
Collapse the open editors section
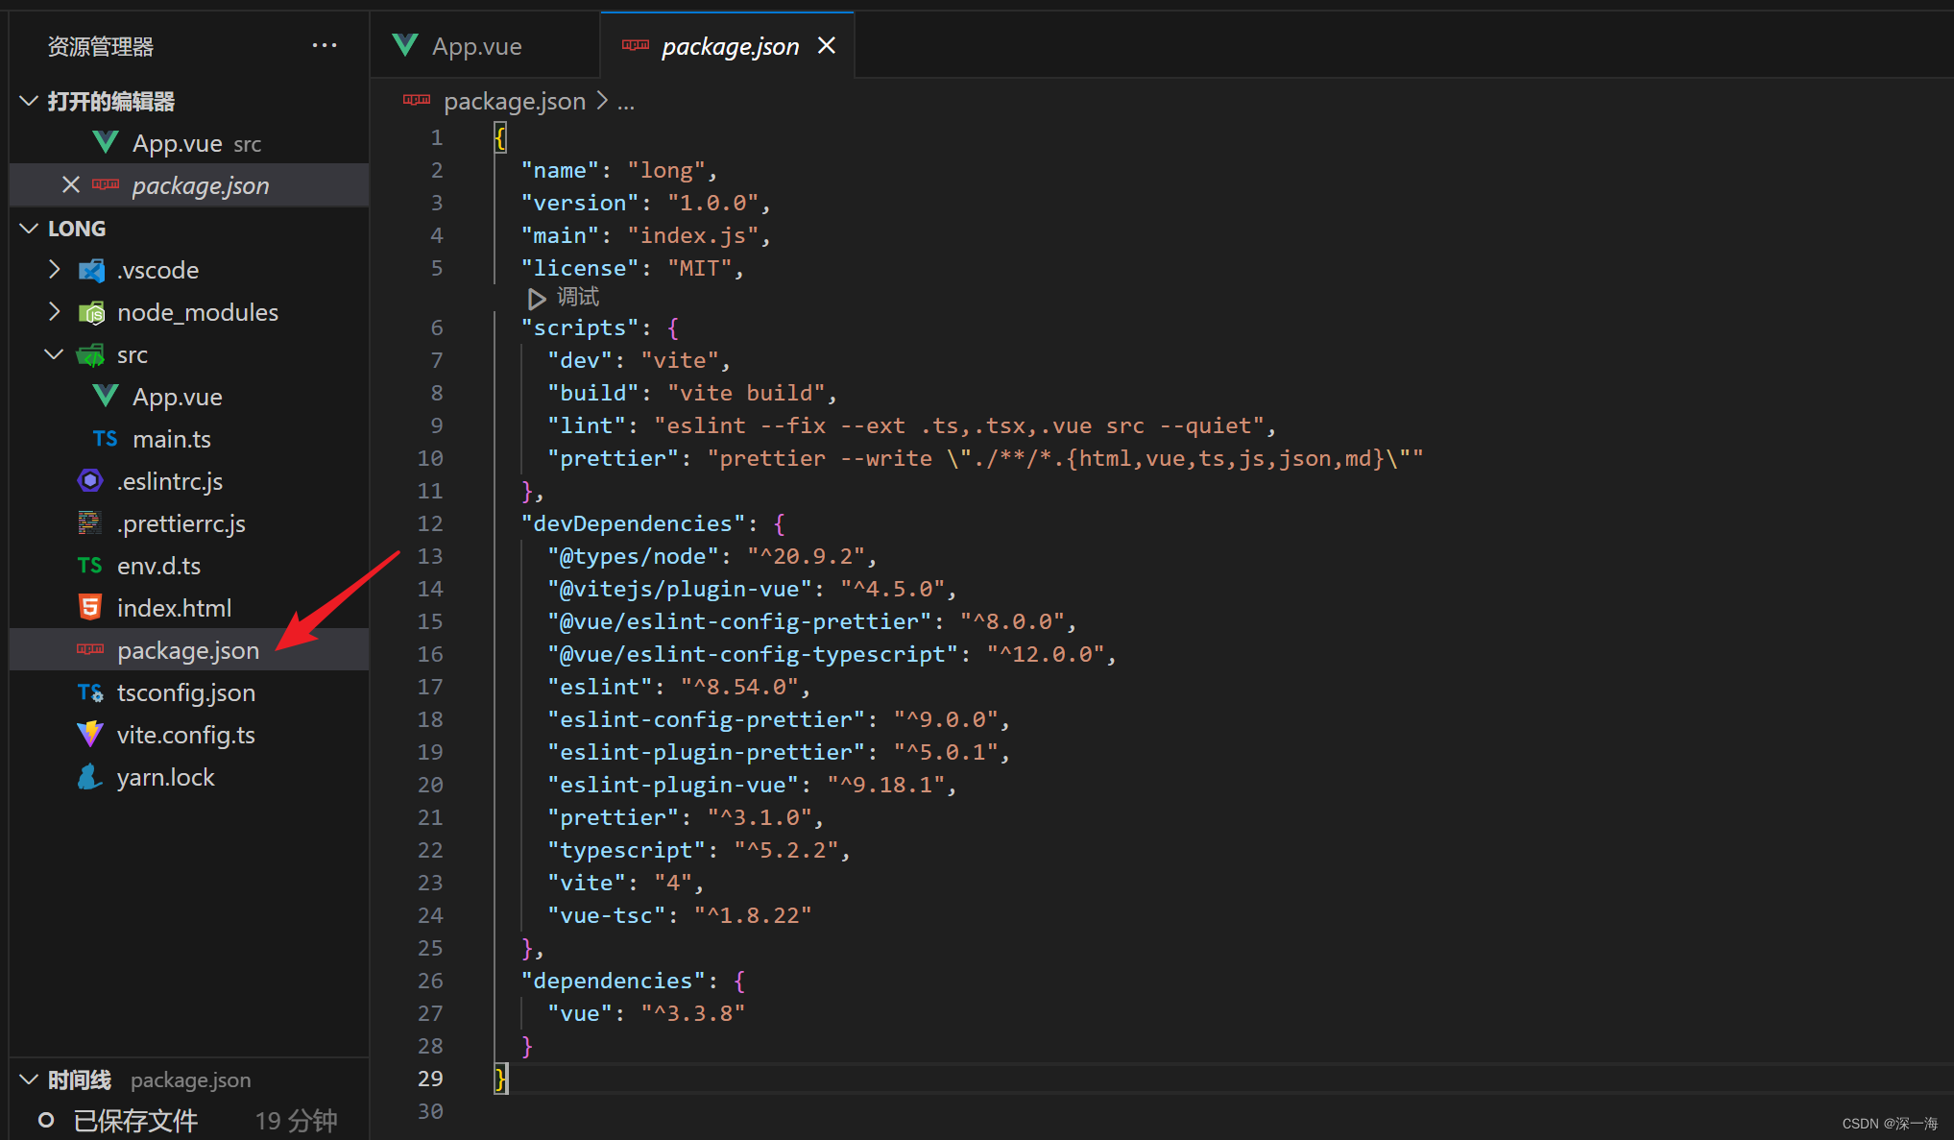[x=30, y=101]
